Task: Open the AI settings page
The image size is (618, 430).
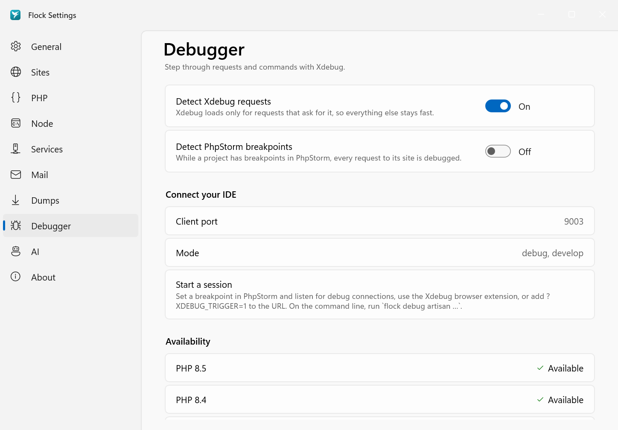Action: (x=70, y=251)
